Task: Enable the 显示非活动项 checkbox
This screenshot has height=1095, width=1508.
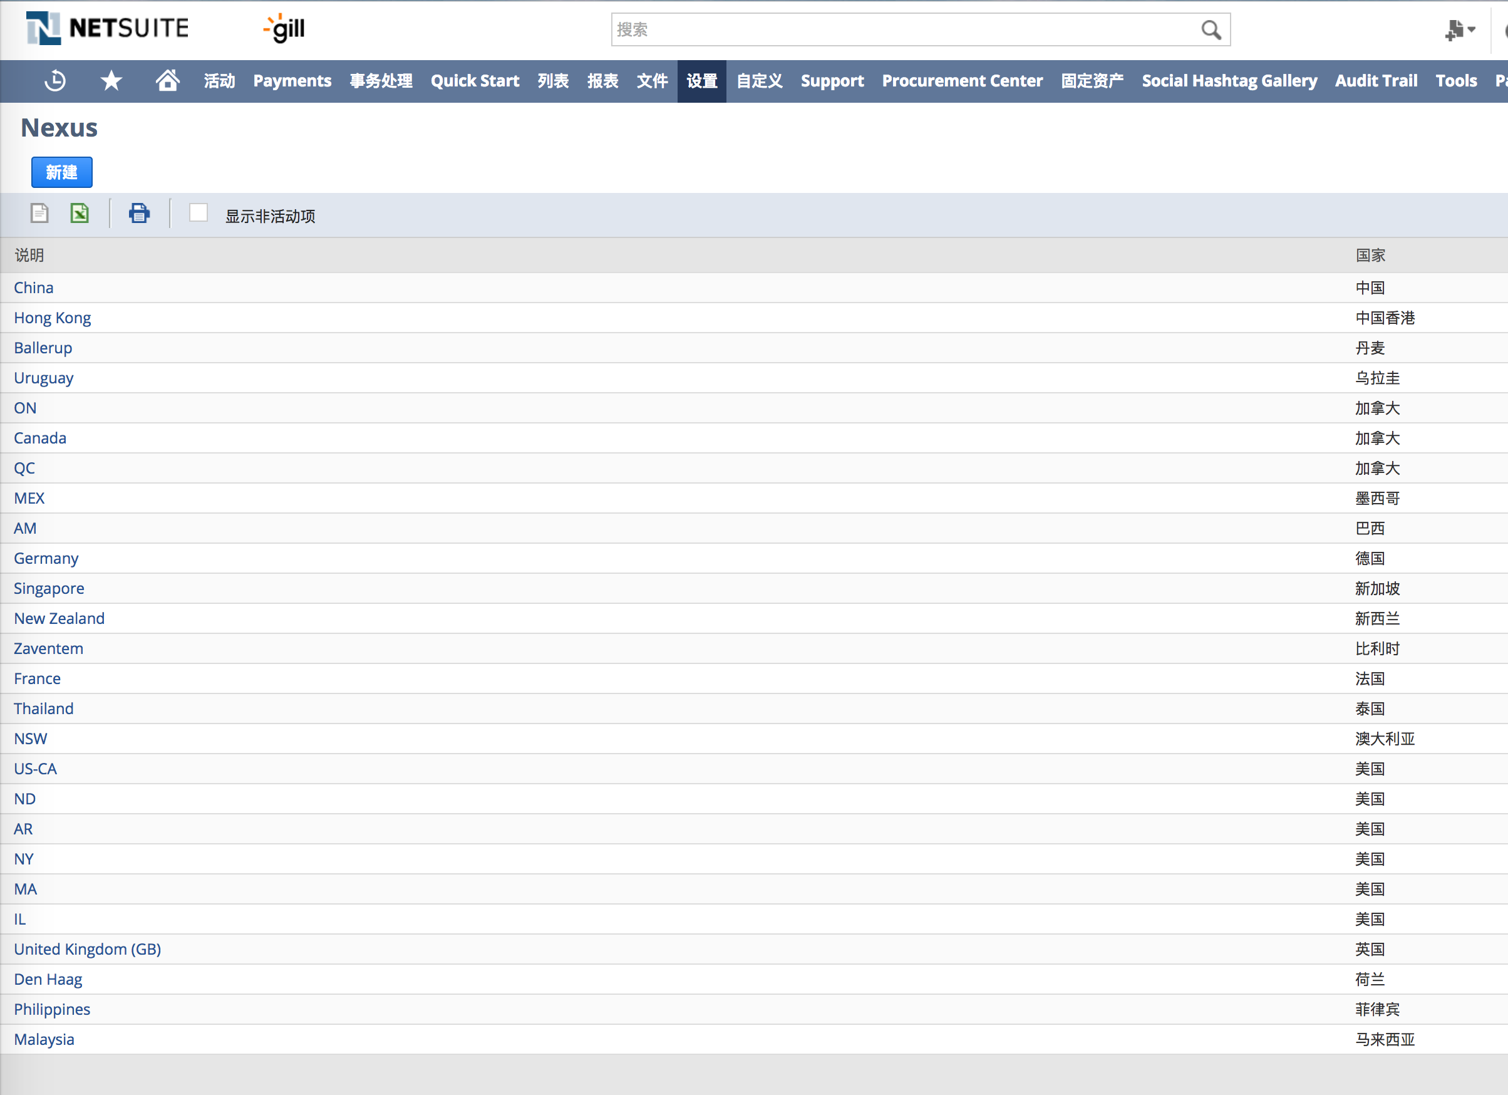Action: (x=198, y=213)
